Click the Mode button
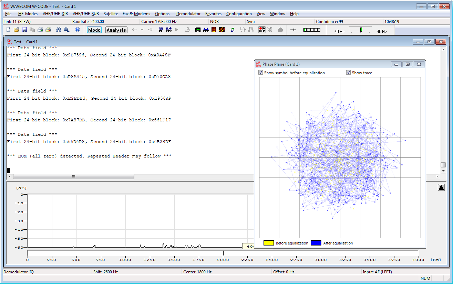 tap(94, 30)
